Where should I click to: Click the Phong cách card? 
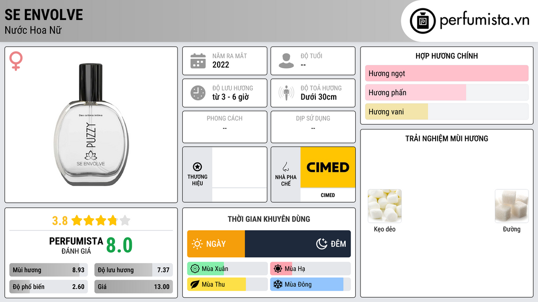[x=225, y=127]
